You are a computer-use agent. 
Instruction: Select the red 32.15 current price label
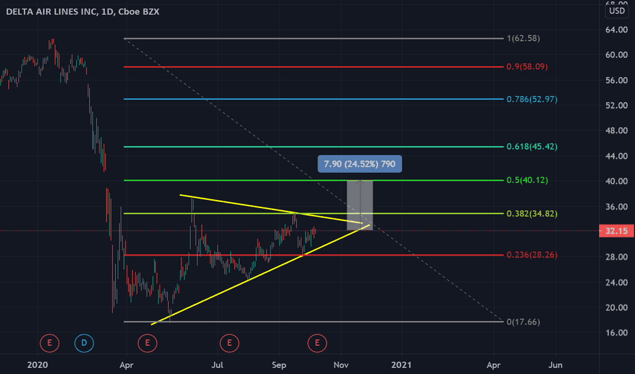pyautogui.click(x=617, y=231)
